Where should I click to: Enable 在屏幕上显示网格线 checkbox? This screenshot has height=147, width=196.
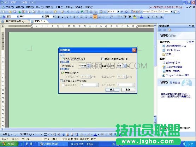point(61,81)
